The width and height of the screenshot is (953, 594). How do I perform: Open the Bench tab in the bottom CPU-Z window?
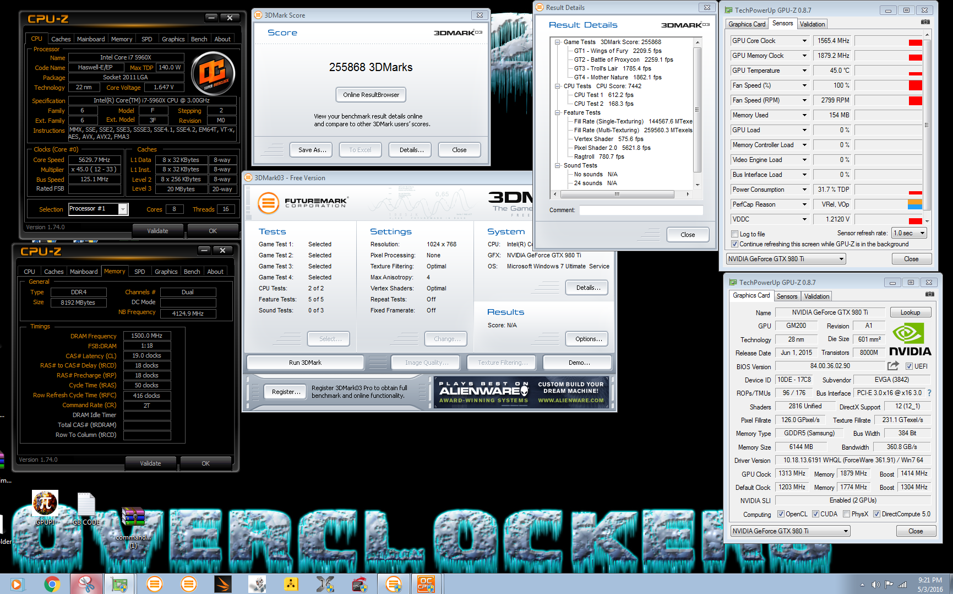tap(192, 272)
